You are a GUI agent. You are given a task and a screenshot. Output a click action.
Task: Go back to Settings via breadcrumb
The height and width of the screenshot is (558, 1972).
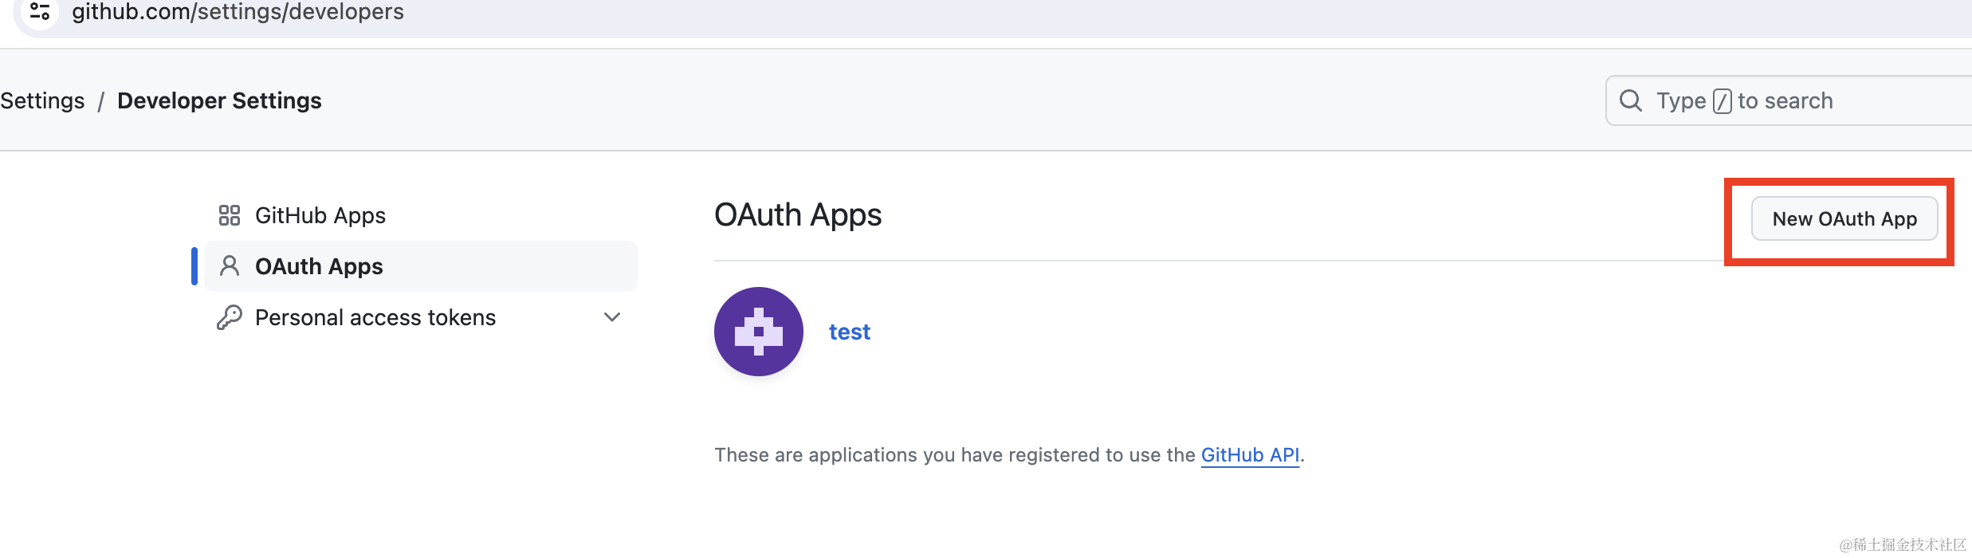coord(43,100)
